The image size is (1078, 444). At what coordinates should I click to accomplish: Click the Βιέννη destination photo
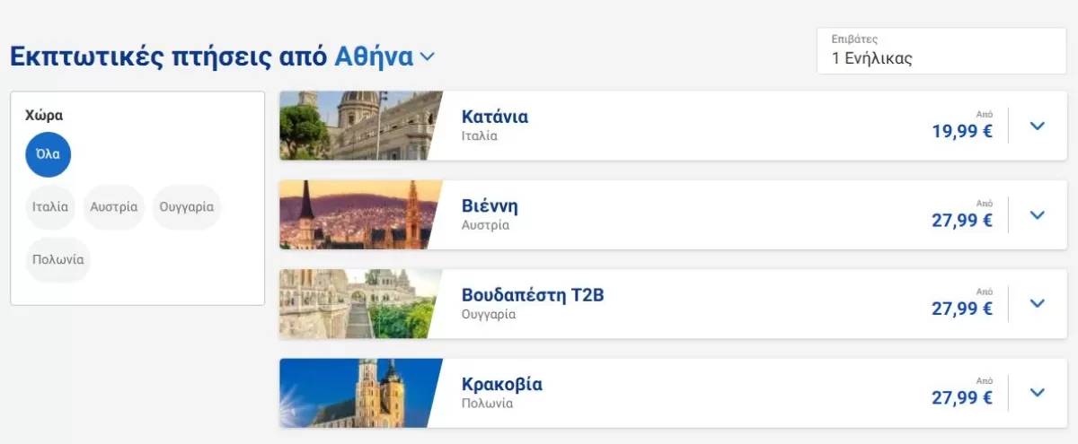(359, 215)
